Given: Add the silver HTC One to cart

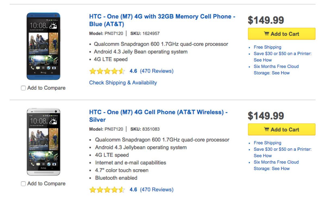Looking at the screenshot, I should click(282, 130).
